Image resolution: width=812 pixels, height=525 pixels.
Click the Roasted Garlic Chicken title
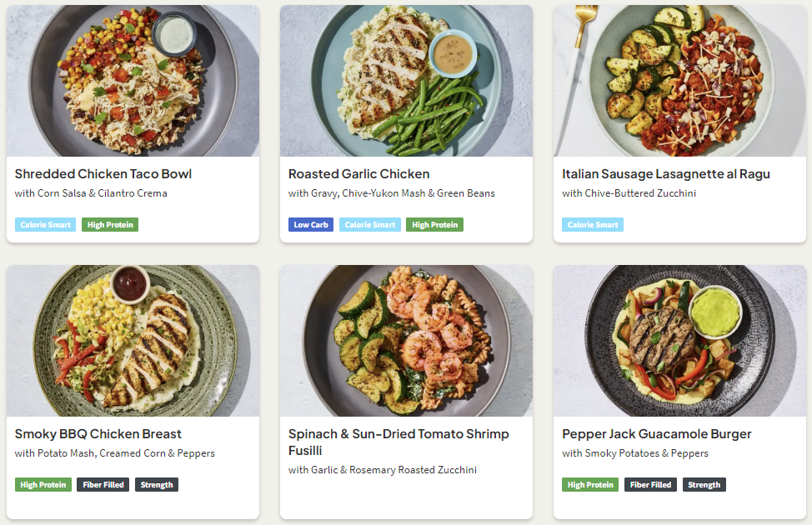coord(358,174)
